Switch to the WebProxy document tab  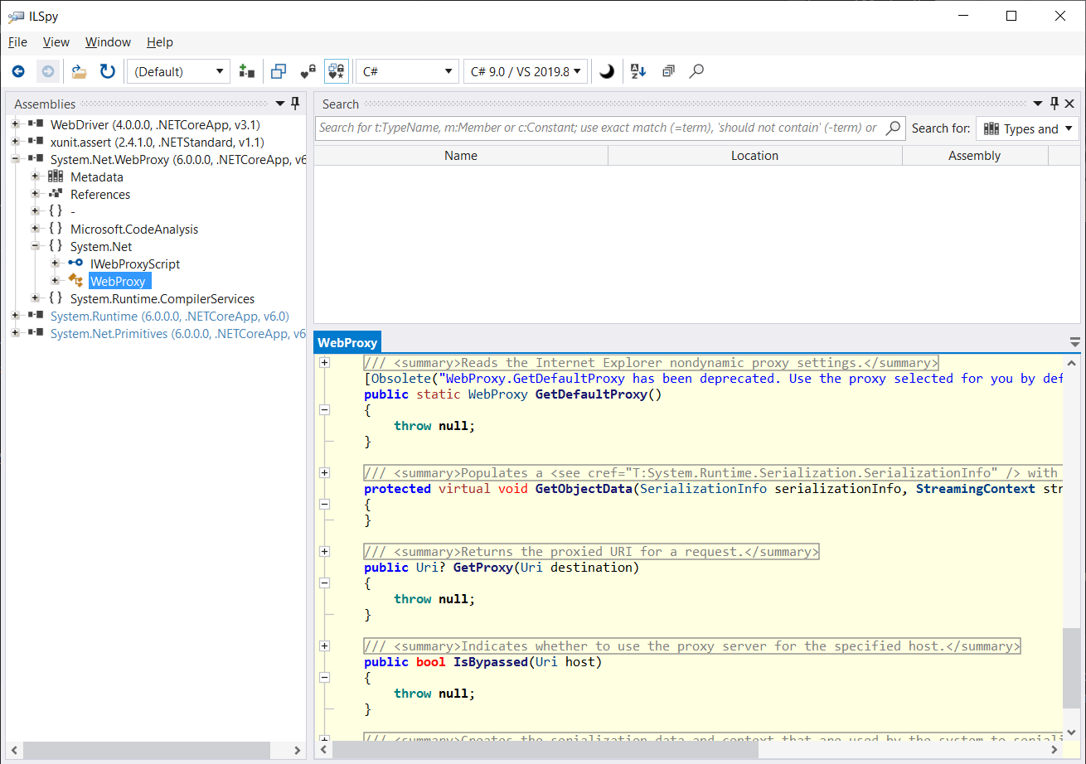click(x=347, y=341)
